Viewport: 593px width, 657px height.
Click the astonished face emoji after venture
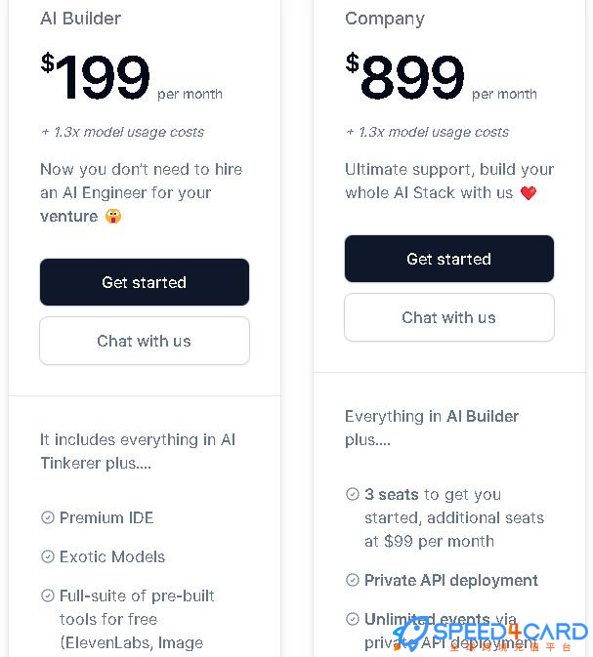click(x=113, y=216)
